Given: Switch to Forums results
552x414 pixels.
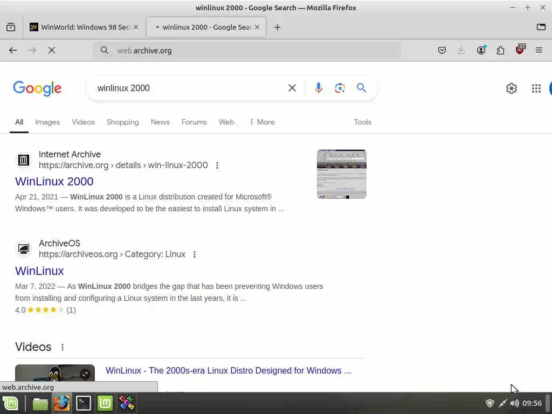Looking at the screenshot, I should (x=194, y=122).
